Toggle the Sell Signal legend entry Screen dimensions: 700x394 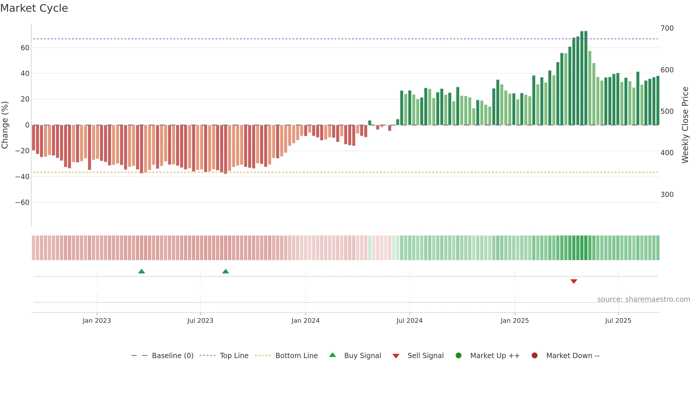418,355
